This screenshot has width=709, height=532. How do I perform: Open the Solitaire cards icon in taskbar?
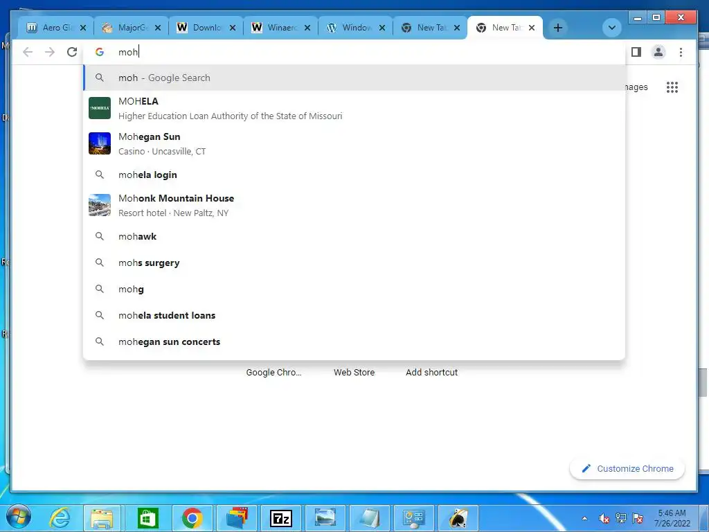[x=458, y=518]
